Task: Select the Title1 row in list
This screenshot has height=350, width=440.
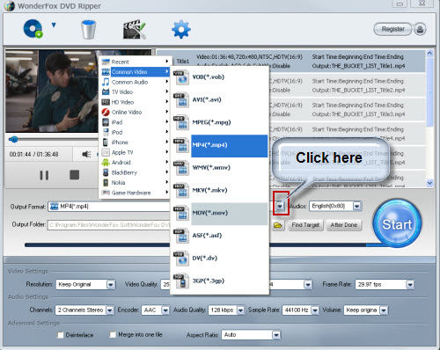Action: click(x=290, y=62)
